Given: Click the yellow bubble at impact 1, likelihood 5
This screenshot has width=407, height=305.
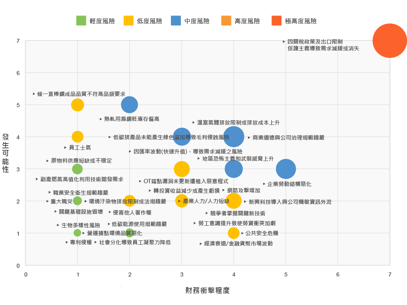Looking at the screenshot, I should pos(78,105).
